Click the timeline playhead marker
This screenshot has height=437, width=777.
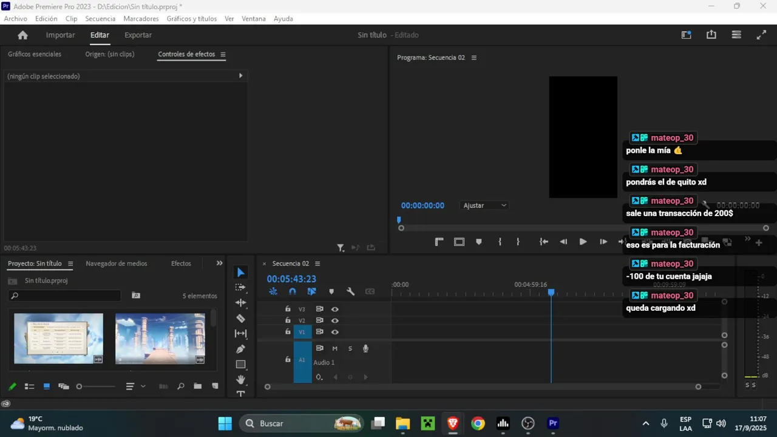pyautogui.click(x=551, y=293)
